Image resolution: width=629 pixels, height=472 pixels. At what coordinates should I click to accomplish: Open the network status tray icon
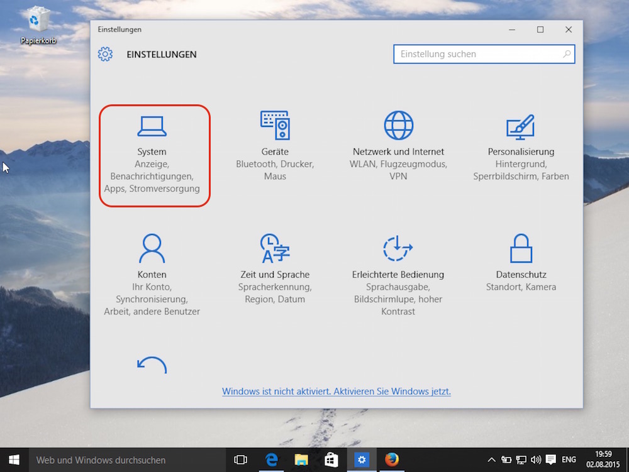[521, 460]
